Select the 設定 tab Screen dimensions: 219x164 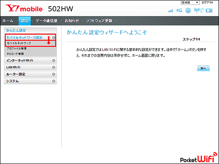tap(25, 21)
